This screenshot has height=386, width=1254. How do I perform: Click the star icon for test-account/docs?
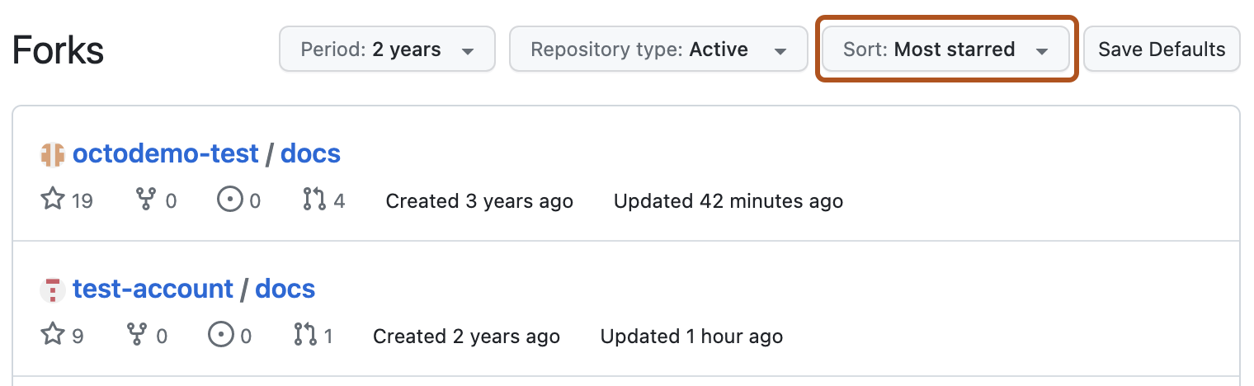(52, 336)
